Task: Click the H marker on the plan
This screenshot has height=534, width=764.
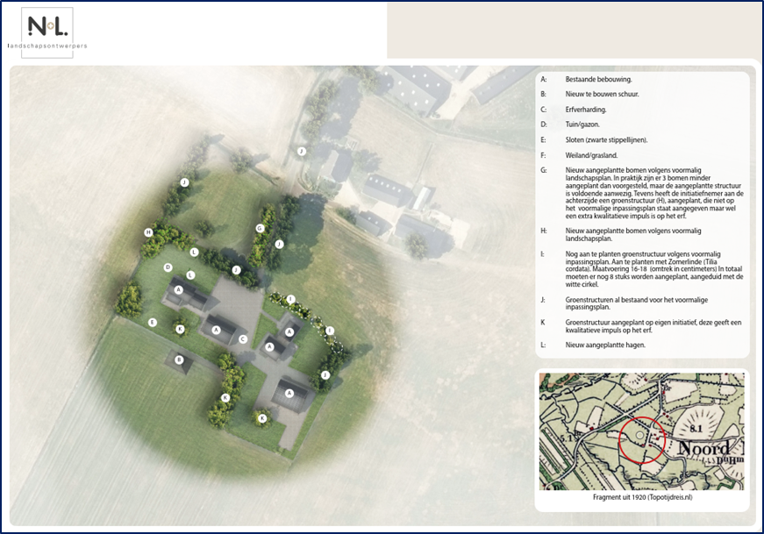Action: point(148,232)
